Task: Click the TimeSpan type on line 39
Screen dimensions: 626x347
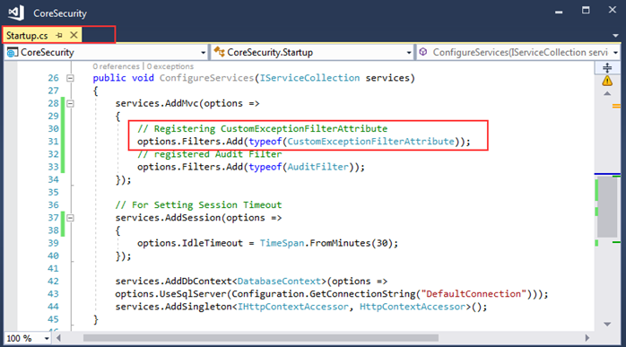Action: (x=282, y=243)
